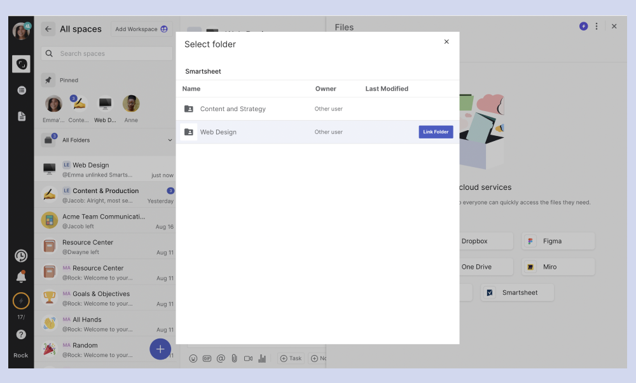Select the Content and Strategy folder
The height and width of the screenshot is (383, 636).
[x=233, y=109]
